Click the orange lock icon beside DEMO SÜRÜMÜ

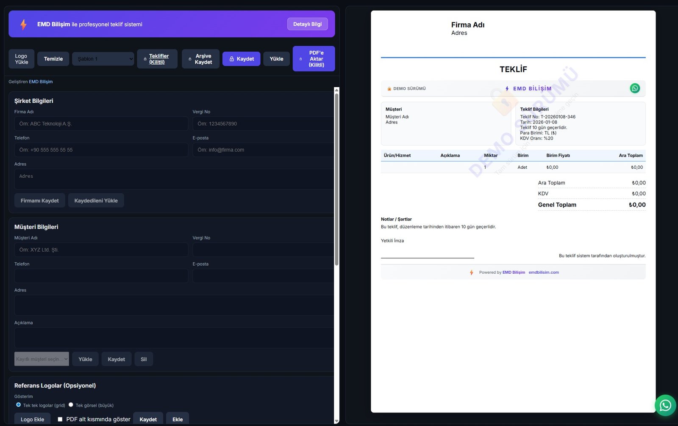pyautogui.click(x=389, y=89)
